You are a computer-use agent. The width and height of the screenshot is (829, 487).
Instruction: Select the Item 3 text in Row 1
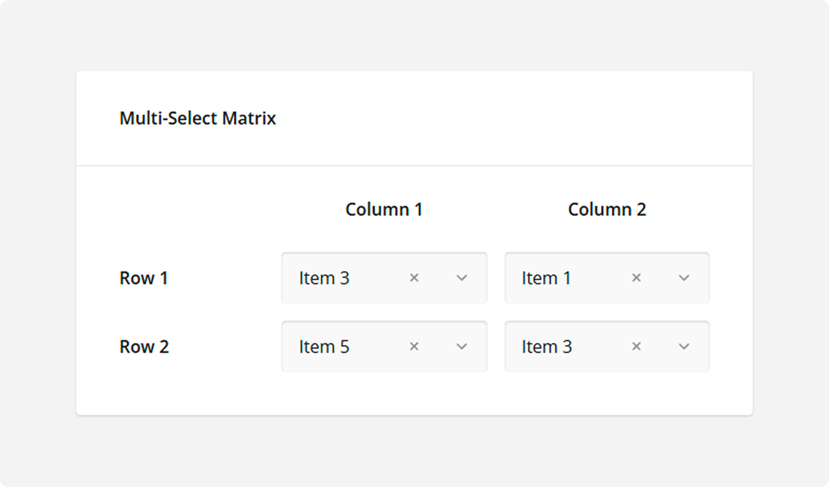coord(324,278)
